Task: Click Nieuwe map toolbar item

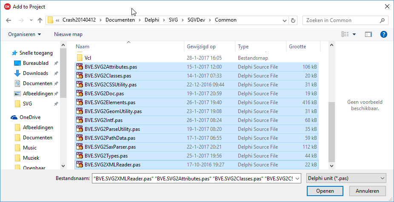Action: coord(68,34)
